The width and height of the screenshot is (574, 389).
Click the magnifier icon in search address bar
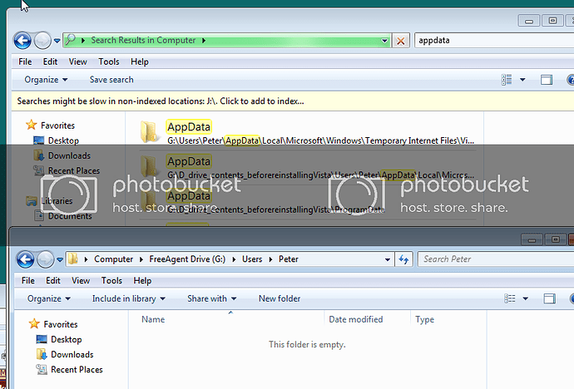tap(70, 40)
